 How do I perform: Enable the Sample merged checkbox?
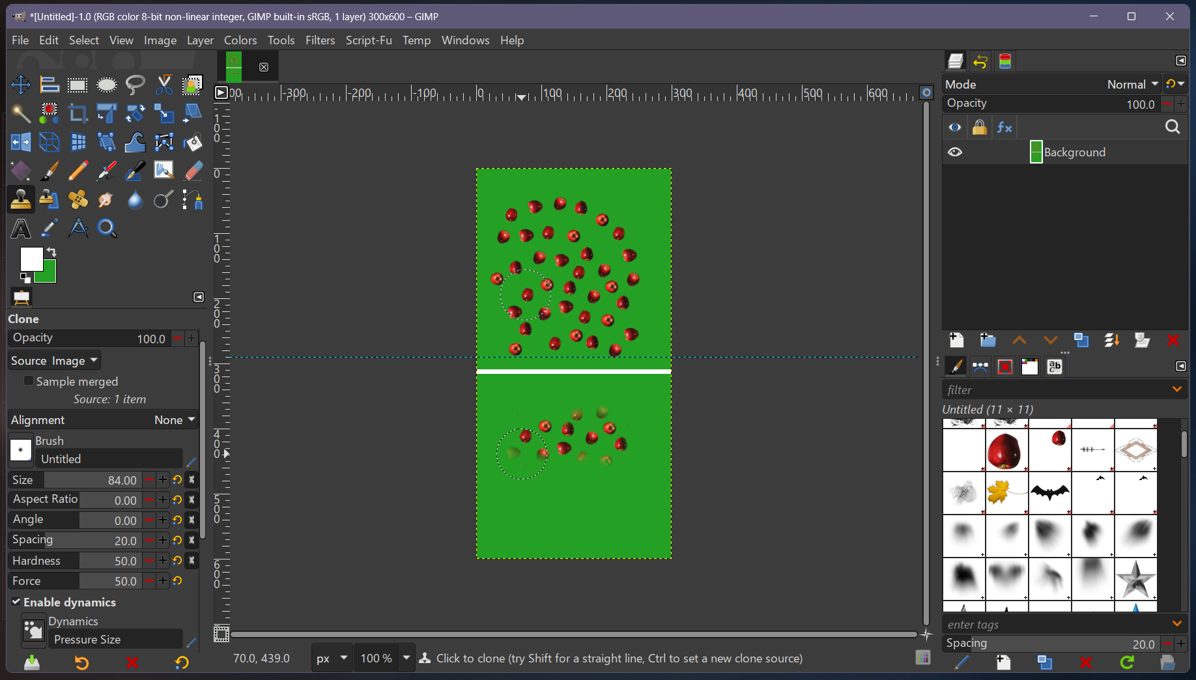[x=29, y=380]
